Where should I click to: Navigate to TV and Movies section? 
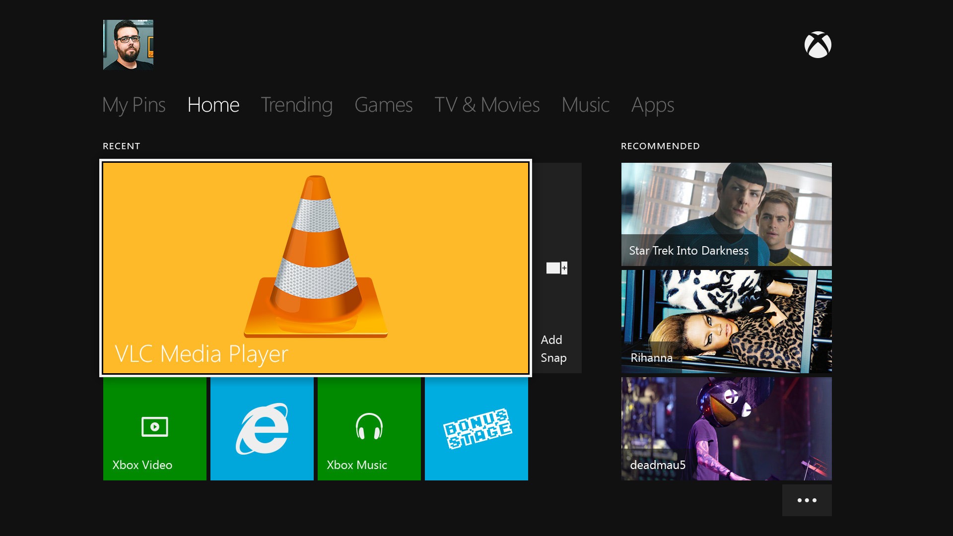(487, 103)
